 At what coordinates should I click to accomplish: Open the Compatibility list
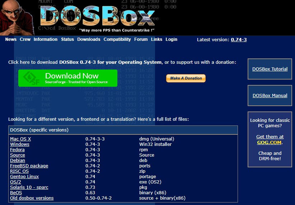pyautogui.click(x=117, y=39)
